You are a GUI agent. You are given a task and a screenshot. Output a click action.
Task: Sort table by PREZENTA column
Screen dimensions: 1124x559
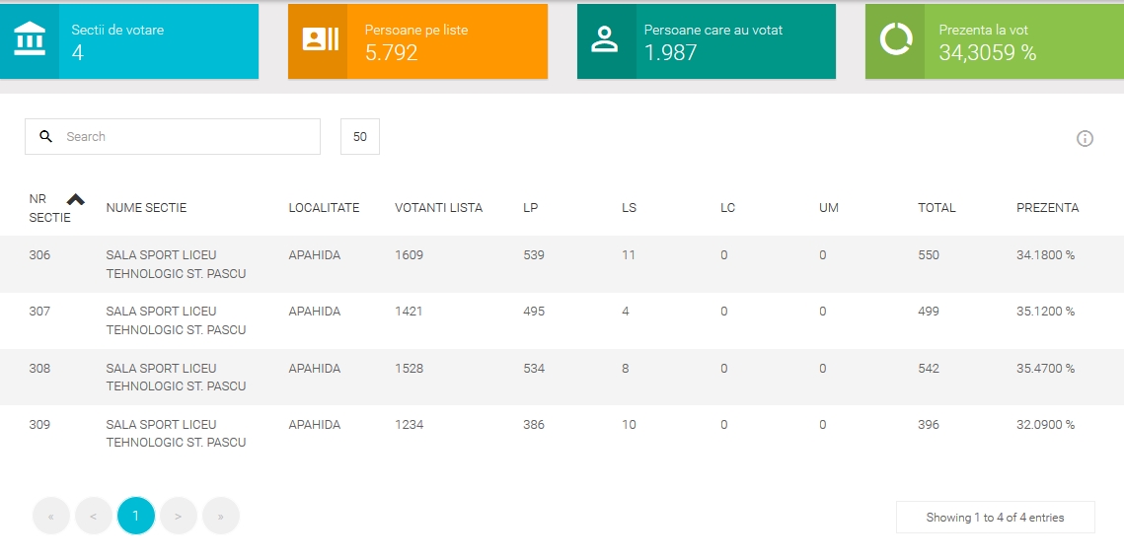(1047, 208)
